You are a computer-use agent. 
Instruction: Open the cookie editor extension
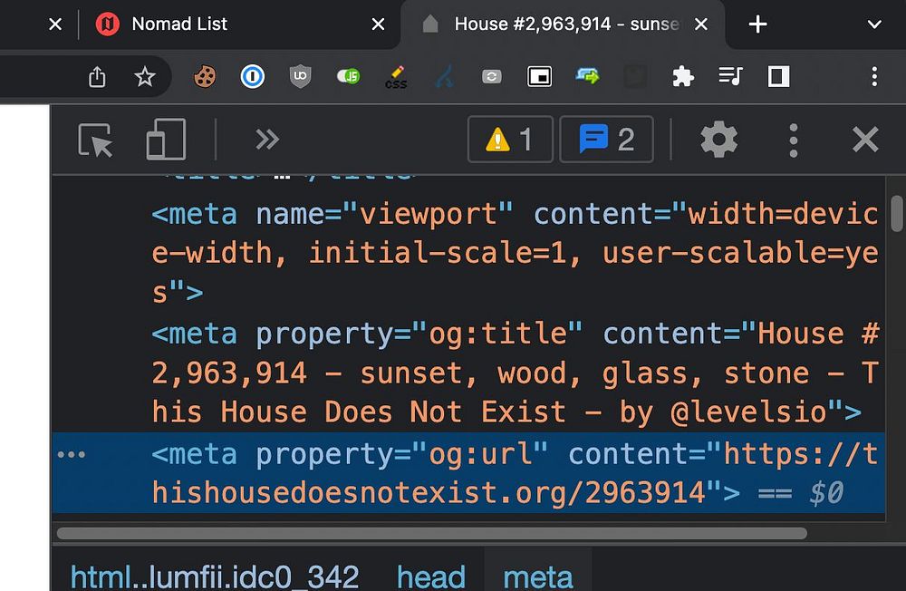point(205,76)
